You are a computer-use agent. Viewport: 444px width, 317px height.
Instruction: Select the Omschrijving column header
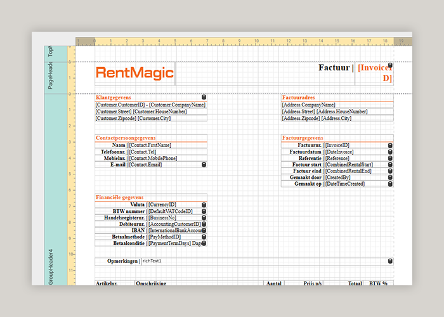[151, 283]
